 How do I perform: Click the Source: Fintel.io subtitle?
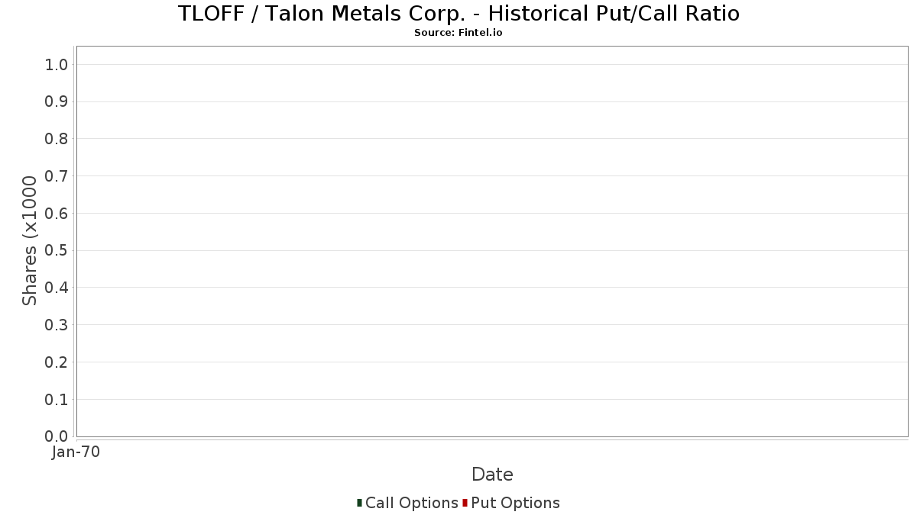pyautogui.click(x=458, y=33)
